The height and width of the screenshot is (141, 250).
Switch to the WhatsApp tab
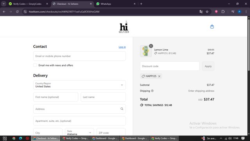[106, 4]
